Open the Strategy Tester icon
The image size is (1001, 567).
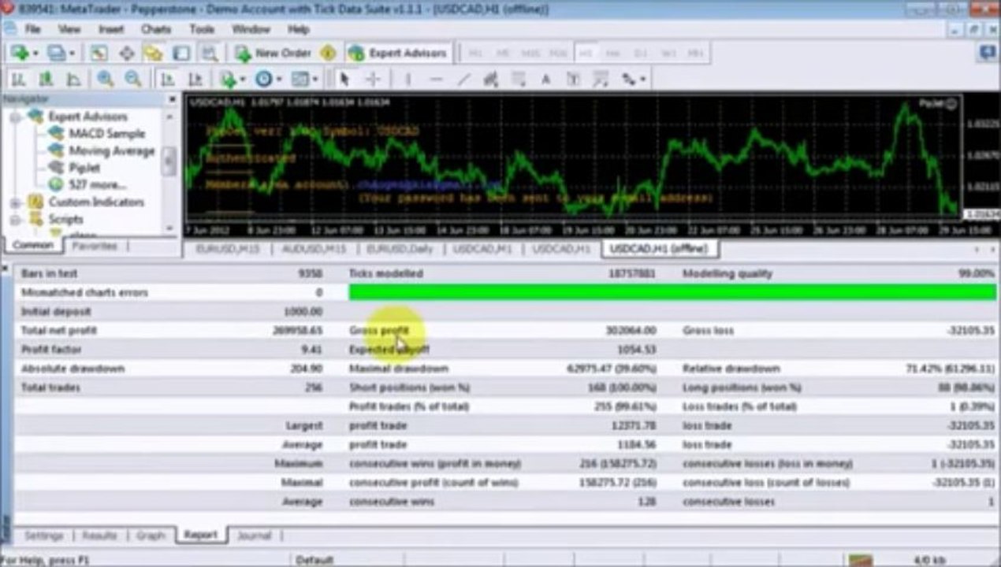click(x=209, y=53)
